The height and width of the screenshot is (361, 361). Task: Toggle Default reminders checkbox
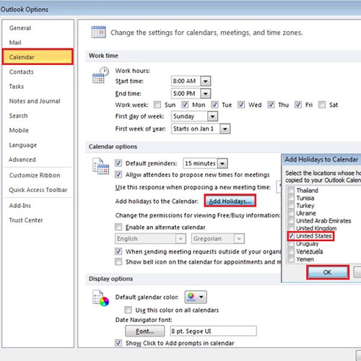(118, 163)
